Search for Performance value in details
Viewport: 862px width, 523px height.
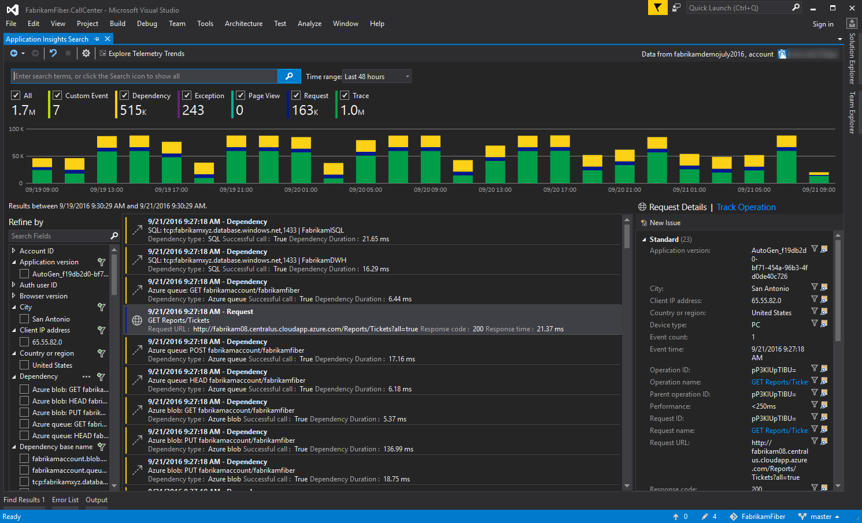pos(824,405)
